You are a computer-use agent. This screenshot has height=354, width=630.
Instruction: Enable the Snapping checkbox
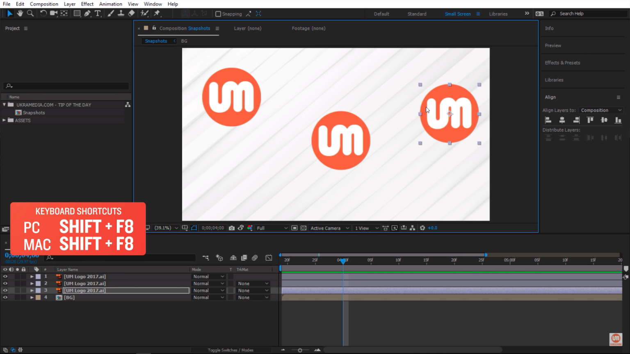(218, 14)
